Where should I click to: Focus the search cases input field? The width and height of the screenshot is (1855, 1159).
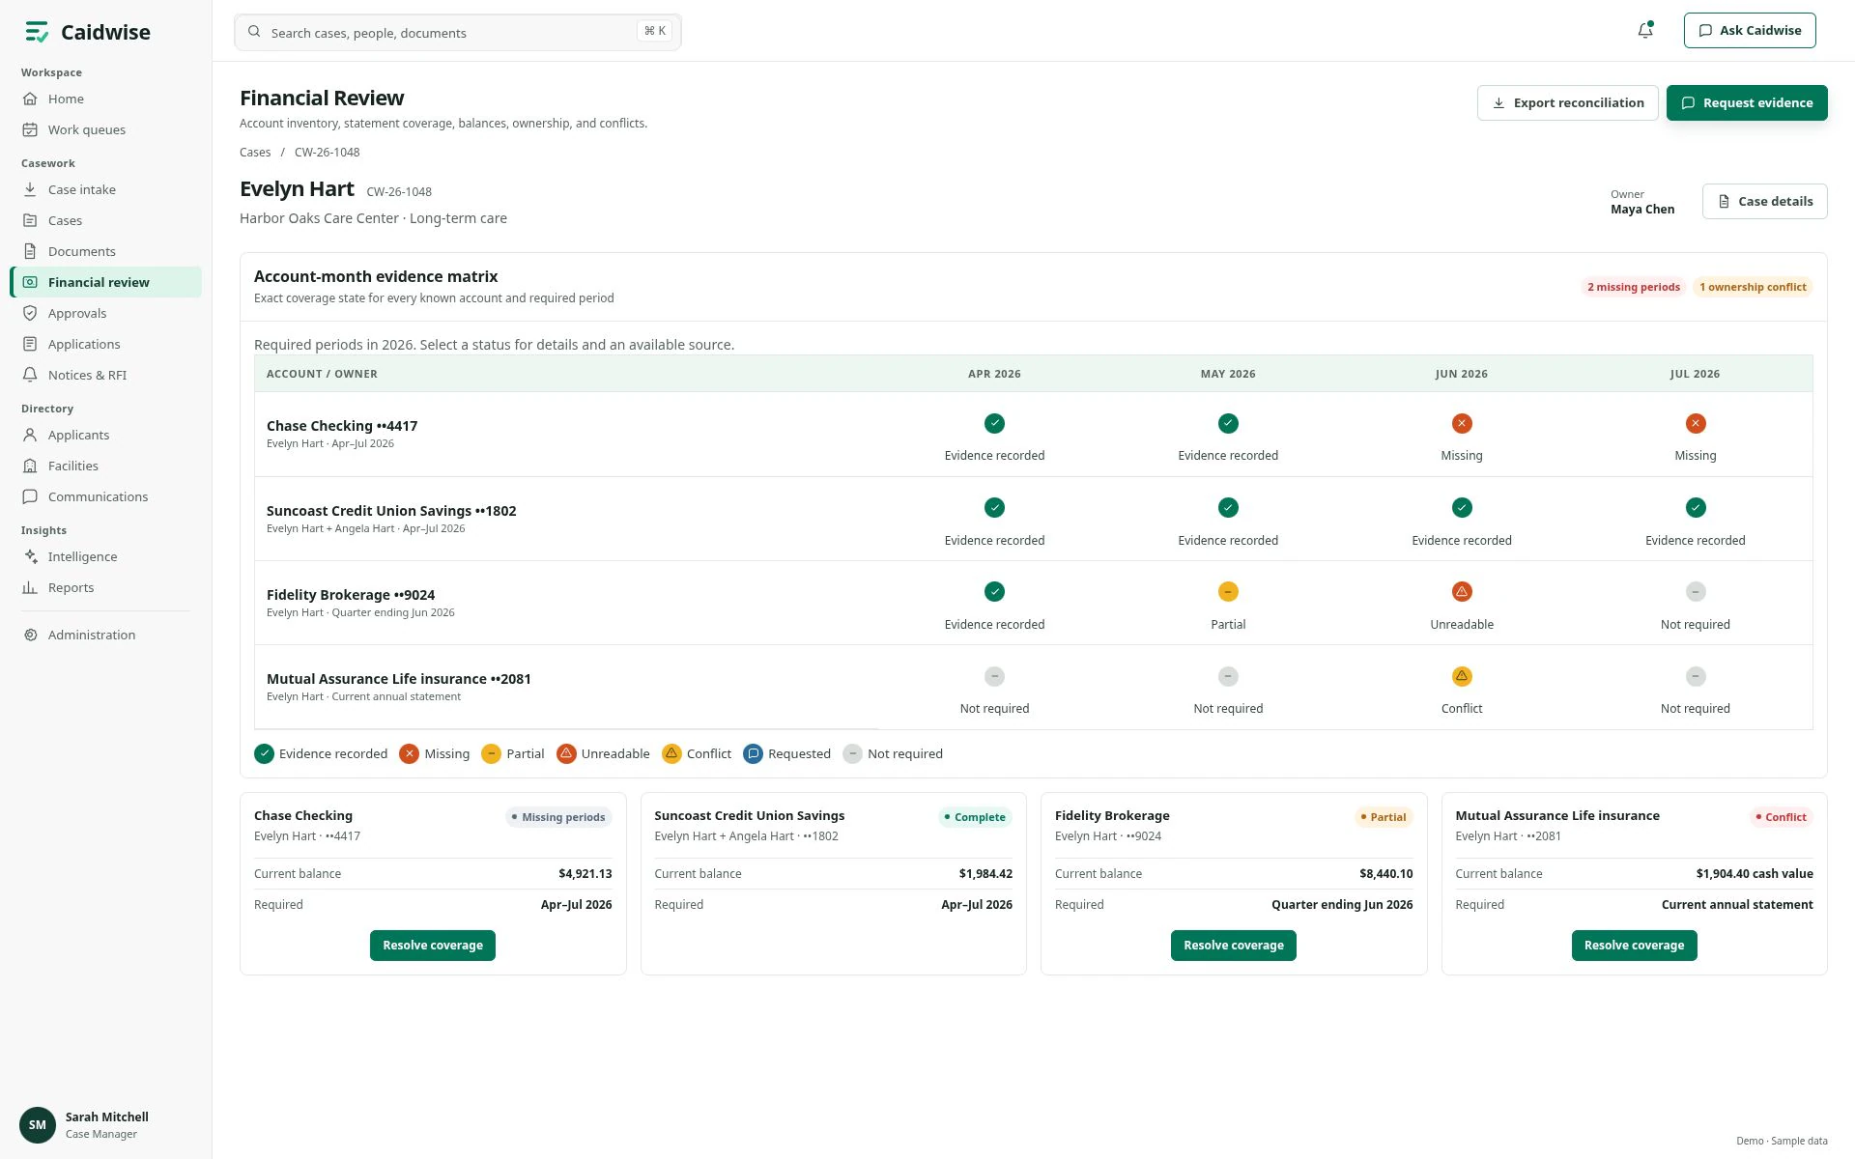click(458, 32)
